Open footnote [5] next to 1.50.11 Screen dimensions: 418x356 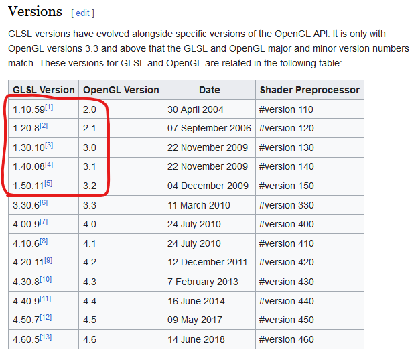[x=48, y=183]
